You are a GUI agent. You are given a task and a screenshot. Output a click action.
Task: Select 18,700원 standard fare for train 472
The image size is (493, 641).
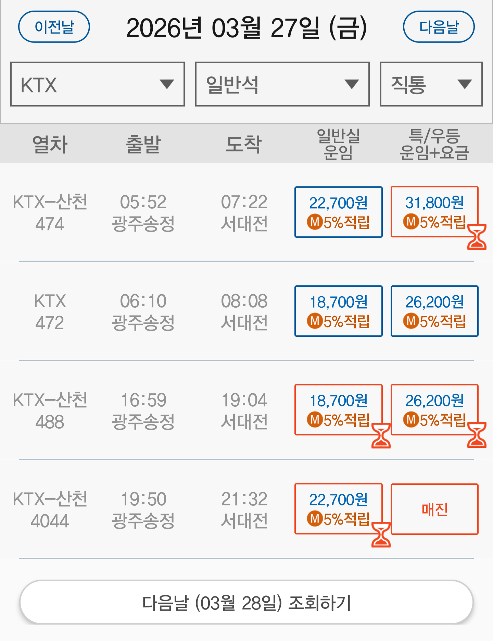coord(338,311)
